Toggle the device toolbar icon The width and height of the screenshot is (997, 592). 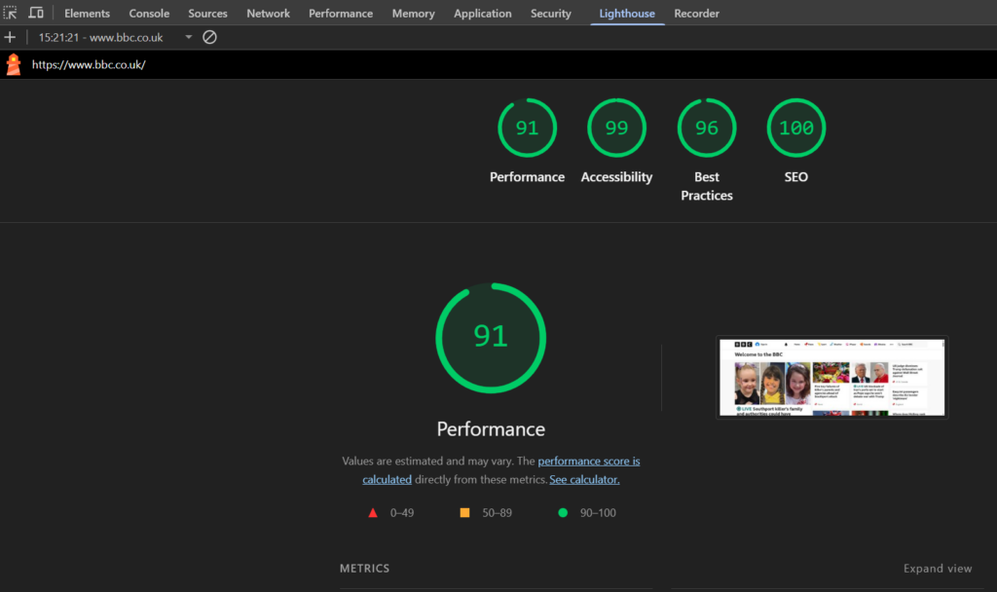click(x=36, y=14)
